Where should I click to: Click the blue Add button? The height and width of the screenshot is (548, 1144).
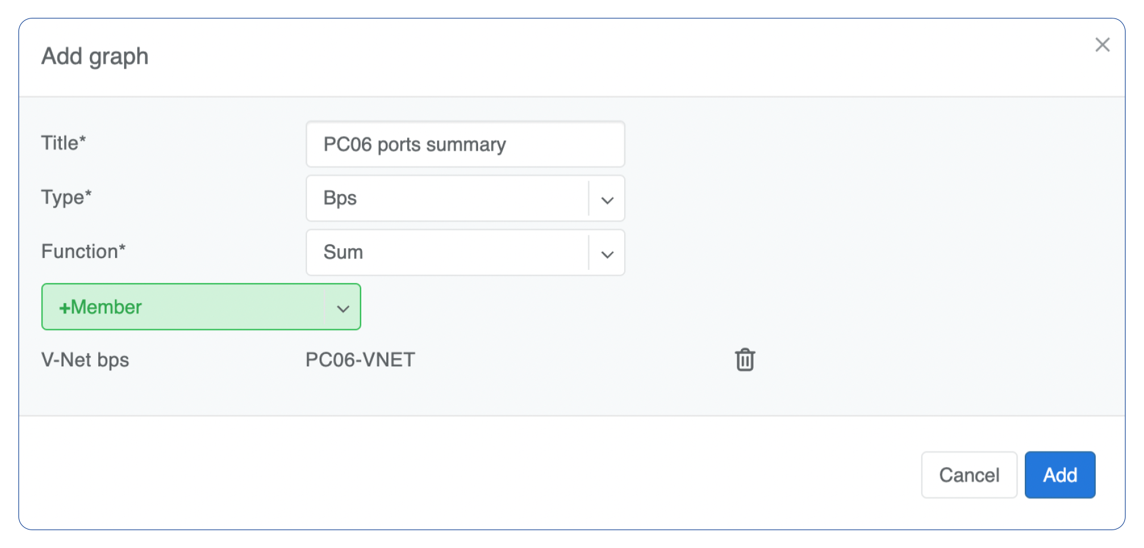(1059, 475)
